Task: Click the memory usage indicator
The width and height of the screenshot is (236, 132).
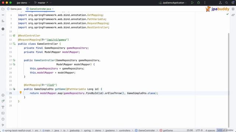Action: 225,131
